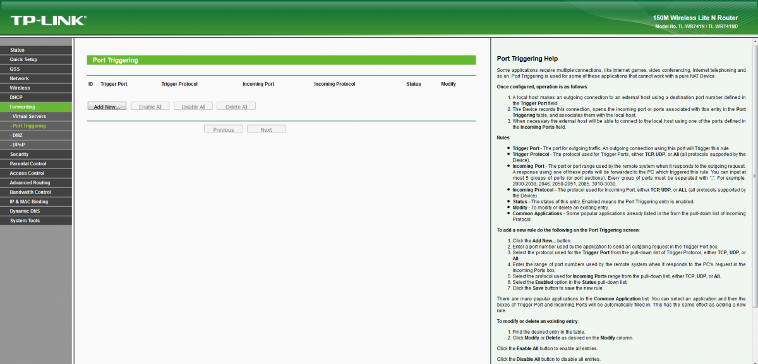Click the Incoming Port column header
Image resolution: width=758 pixels, height=364 pixels.
pos(258,84)
